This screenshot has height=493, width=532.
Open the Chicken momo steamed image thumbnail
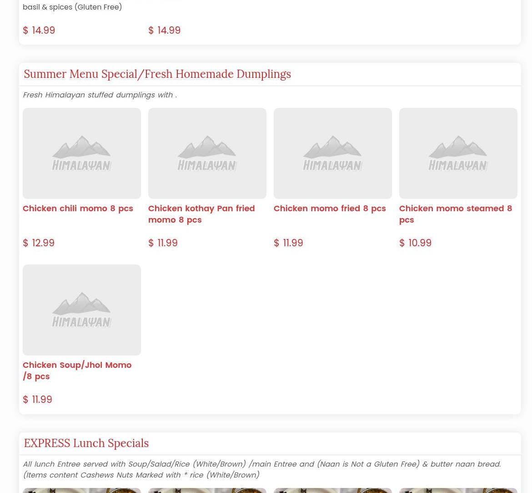[x=458, y=153]
